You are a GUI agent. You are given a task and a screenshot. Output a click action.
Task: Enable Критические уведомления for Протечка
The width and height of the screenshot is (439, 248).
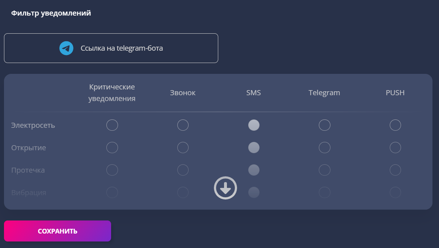tap(112, 170)
